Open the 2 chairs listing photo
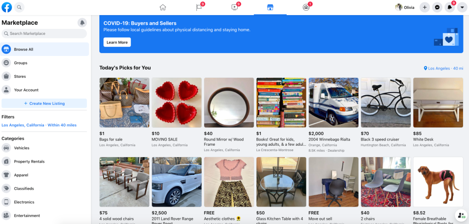The height and width of the screenshot is (224, 469). coord(386,182)
